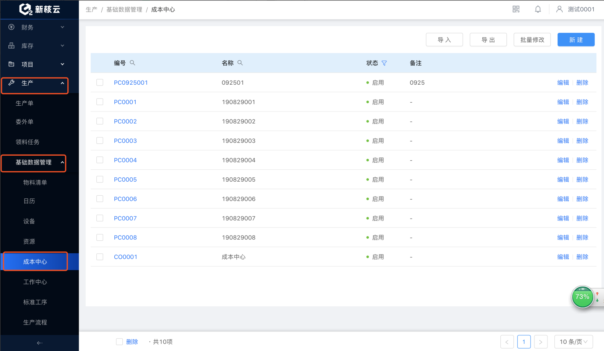Tick the select-all checkbox in footer
The height and width of the screenshot is (351, 604).
[x=119, y=342]
